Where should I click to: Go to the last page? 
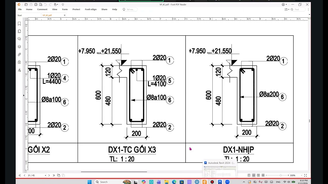point(54,175)
